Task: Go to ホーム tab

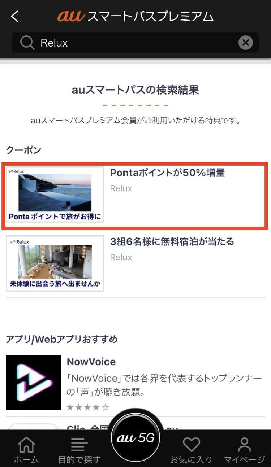Action: point(26,450)
